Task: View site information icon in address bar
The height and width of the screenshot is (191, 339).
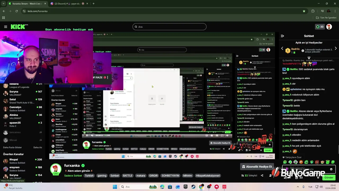Action: [24, 11]
